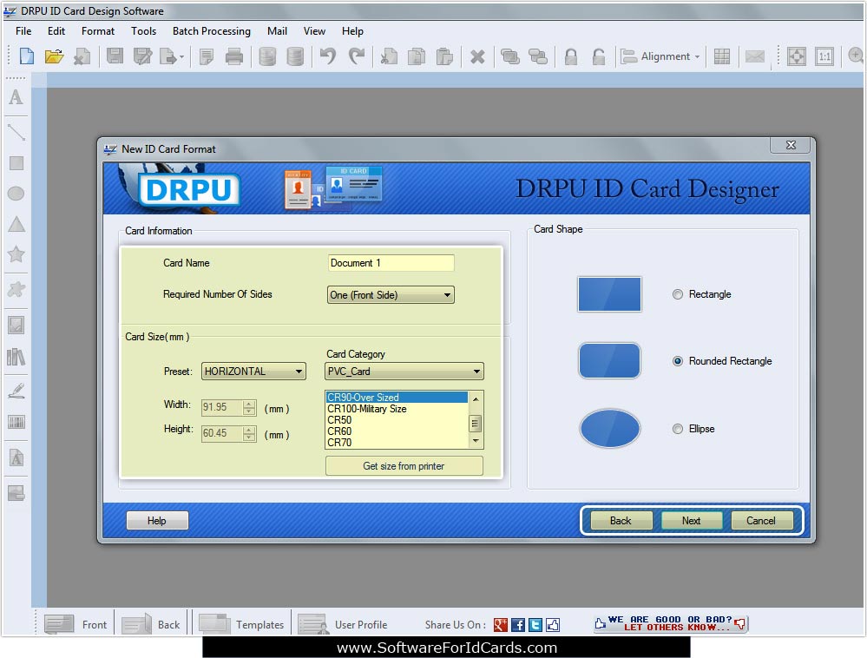Click the New document icon in toolbar
Screen dimensions: 867x658
pos(27,56)
